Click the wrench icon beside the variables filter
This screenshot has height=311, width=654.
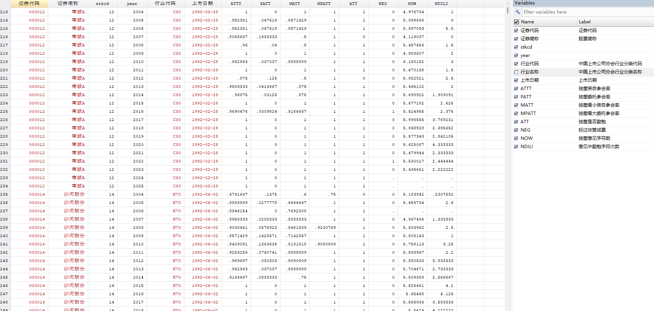pyautogui.click(x=518, y=12)
